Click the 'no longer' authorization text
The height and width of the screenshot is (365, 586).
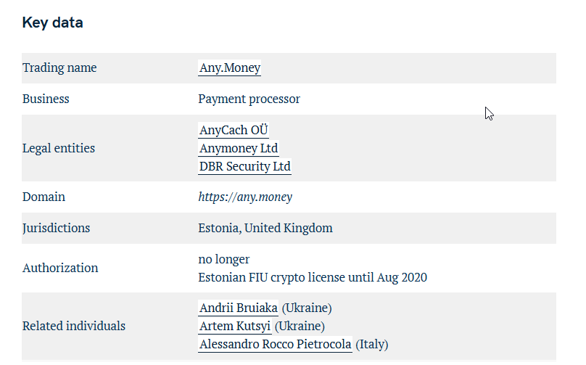pos(224,259)
